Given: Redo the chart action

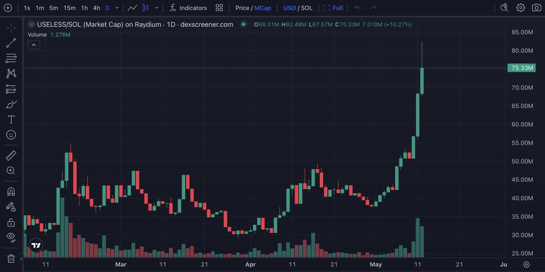Looking at the screenshot, I should coord(373,8).
